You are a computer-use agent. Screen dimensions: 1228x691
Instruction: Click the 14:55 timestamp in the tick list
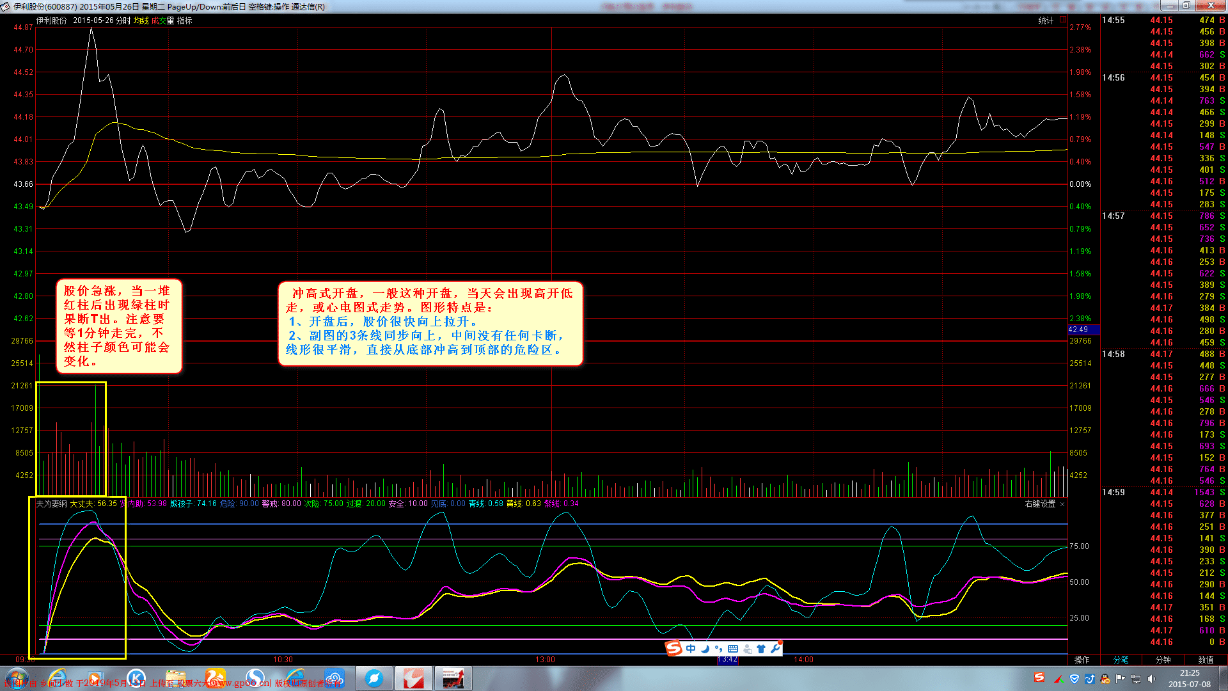(x=1113, y=20)
